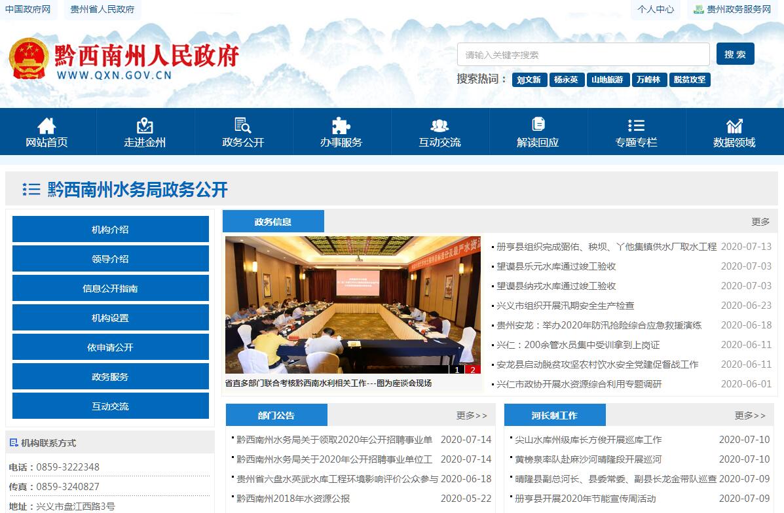The height and width of the screenshot is (513, 784).
Task: Click the document icon for 解读回应
Action: [538, 124]
